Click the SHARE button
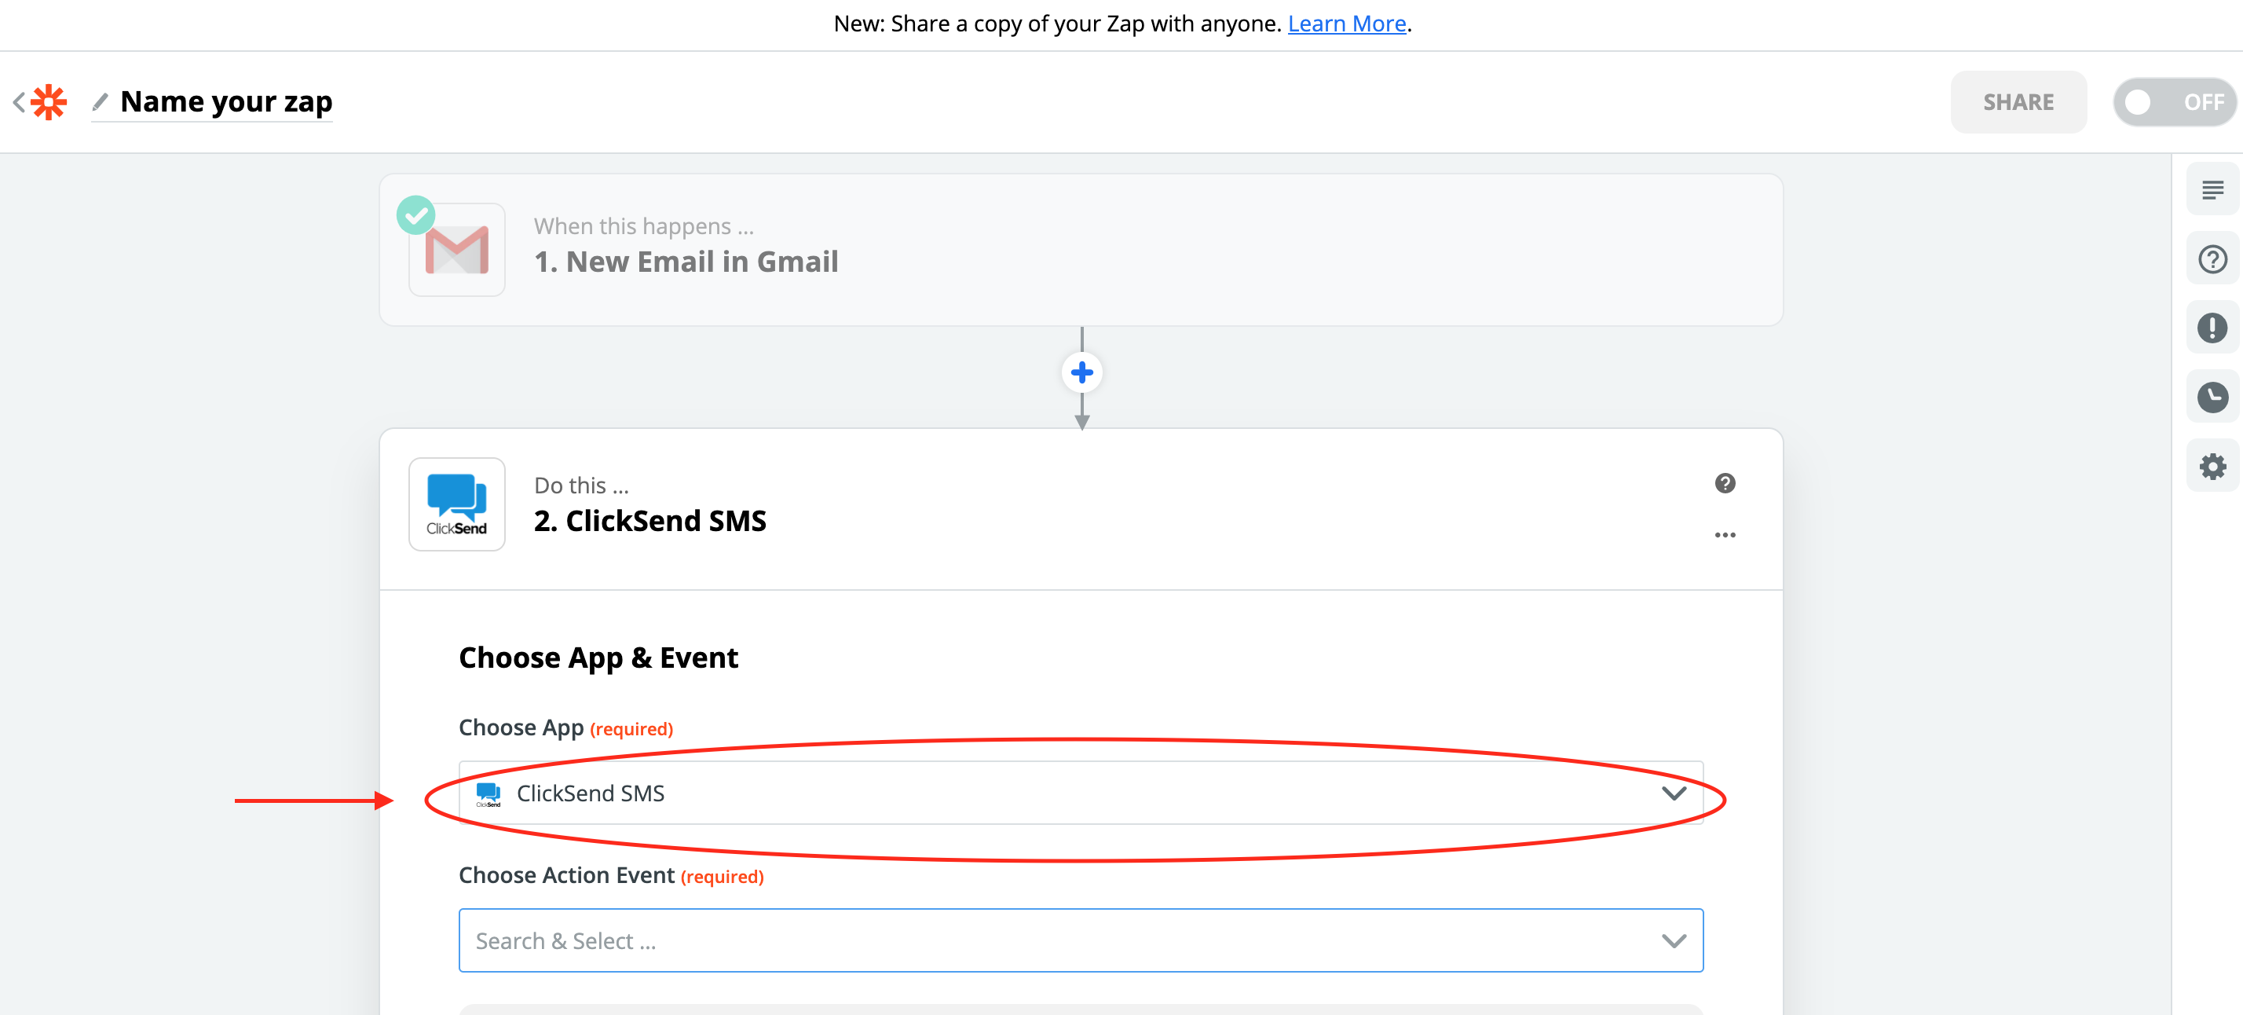 coord(2018,102)
